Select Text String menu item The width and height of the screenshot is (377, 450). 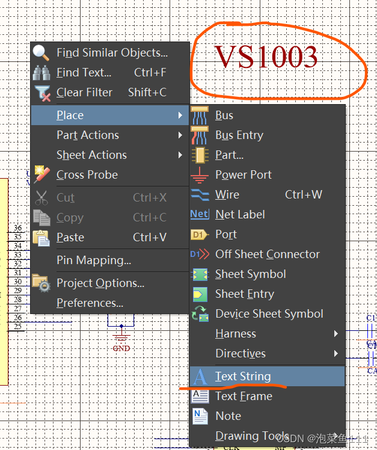pyautogui.click(x=267, y=376)
